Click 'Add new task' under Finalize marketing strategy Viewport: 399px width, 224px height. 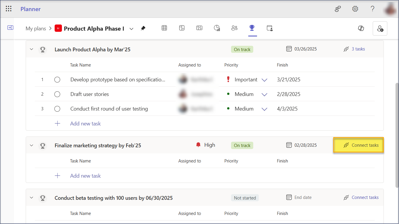(85, 176)
